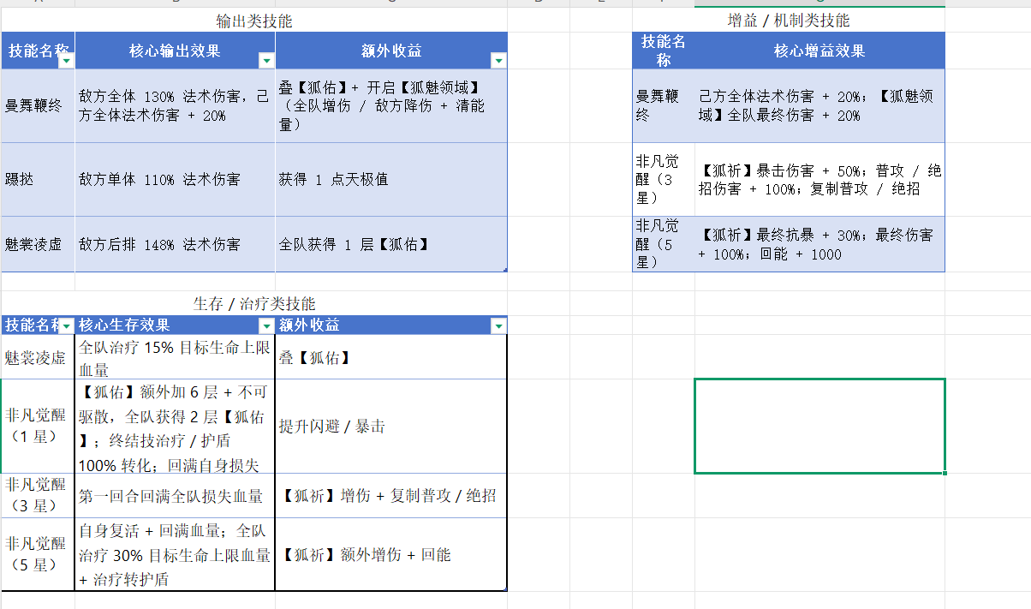Select the 第一回合回满全队损失血量 cell
This screenshot has height=609, width=1031.
(x=176, y=496)
